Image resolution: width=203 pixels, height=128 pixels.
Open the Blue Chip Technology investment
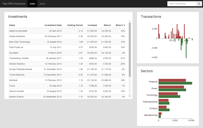pyautogui.click(x=20, y=42)
